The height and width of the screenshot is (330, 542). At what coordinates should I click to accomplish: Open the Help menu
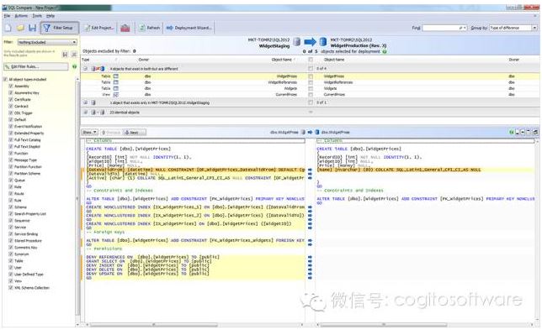pyautogui.click(x=50, y=16)
